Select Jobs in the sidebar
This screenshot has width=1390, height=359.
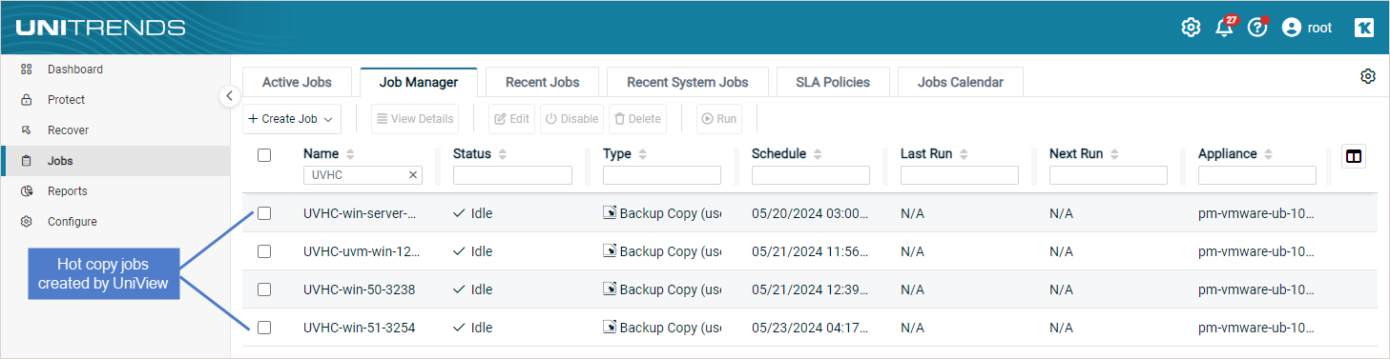(x=114, y=161)
